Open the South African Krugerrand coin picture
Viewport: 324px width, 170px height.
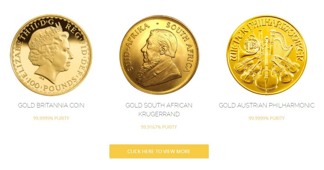point(159,55)
